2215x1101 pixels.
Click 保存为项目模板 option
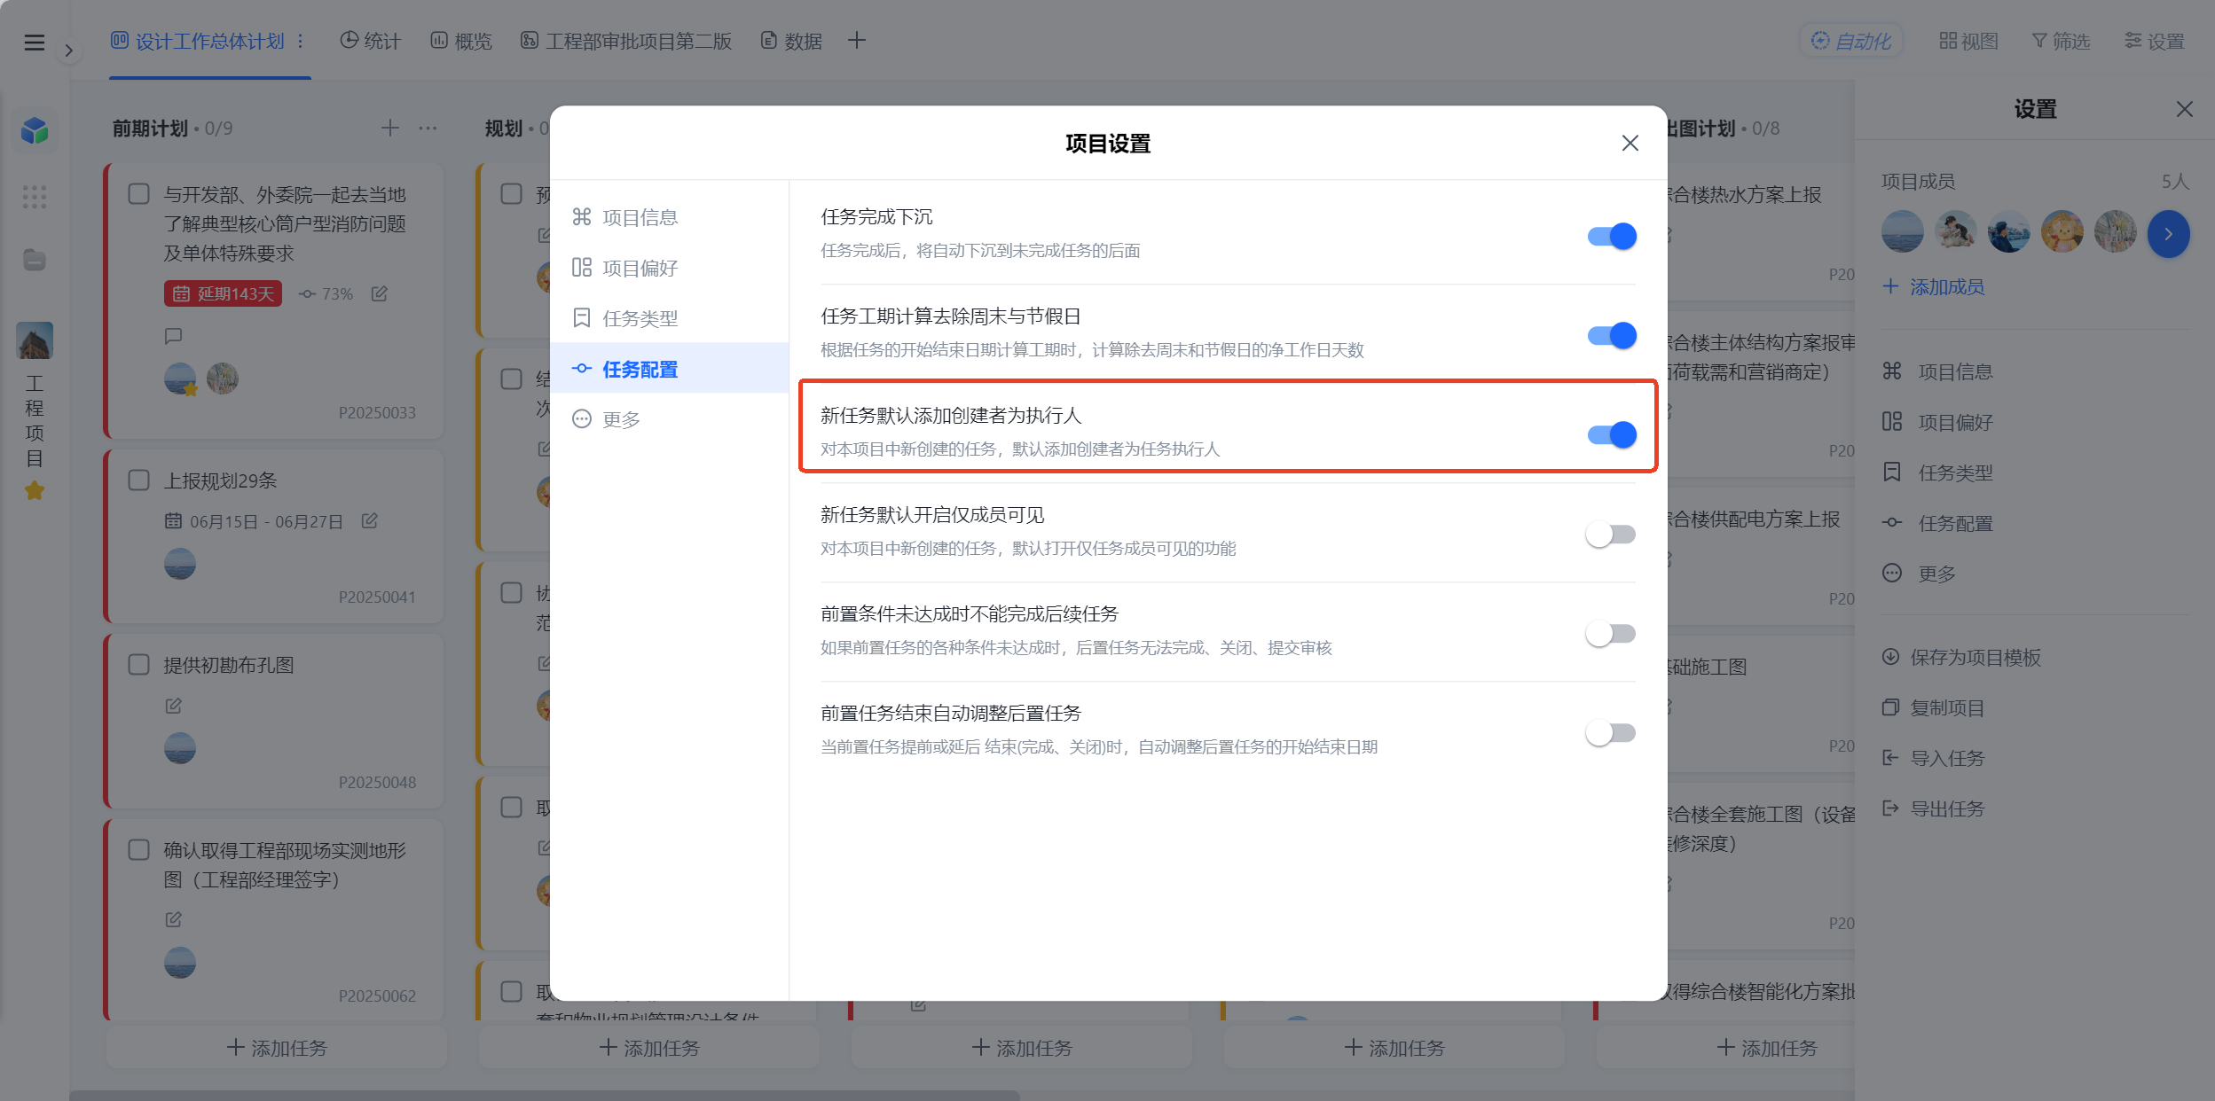pyautogui.click(x=1961, y=657)
